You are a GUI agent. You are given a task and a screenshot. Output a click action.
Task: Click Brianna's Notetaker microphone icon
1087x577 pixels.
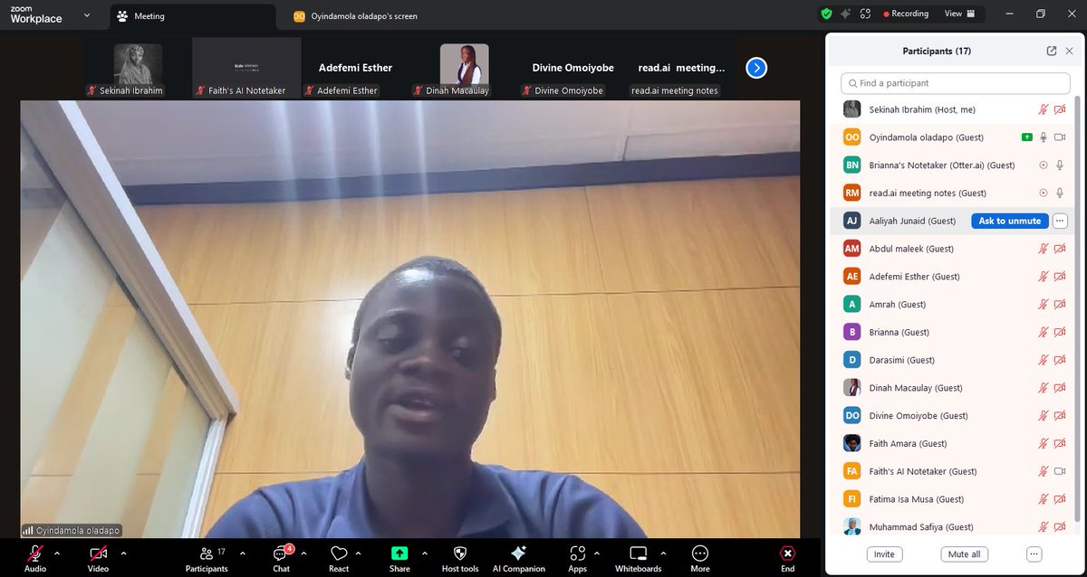tap(1060, 166)
